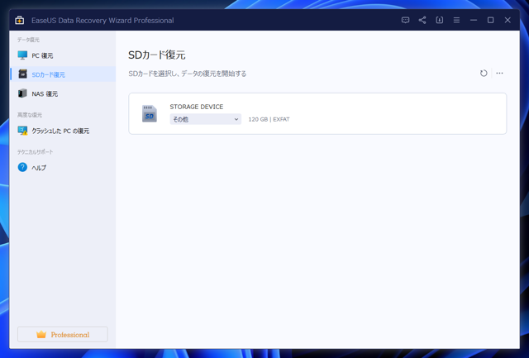Screen dimensions: 529x358
Task: Click the SDカードを選択し subtitle text
Action: pos(188,74)
